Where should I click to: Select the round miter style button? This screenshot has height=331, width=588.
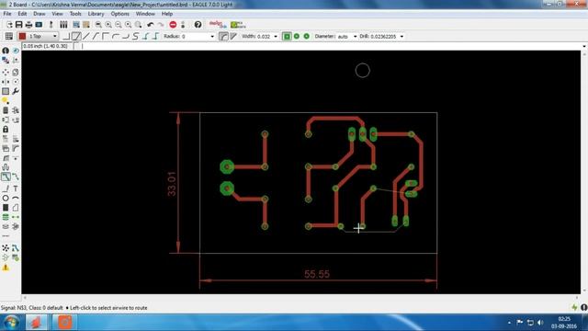tap(223, 37)
